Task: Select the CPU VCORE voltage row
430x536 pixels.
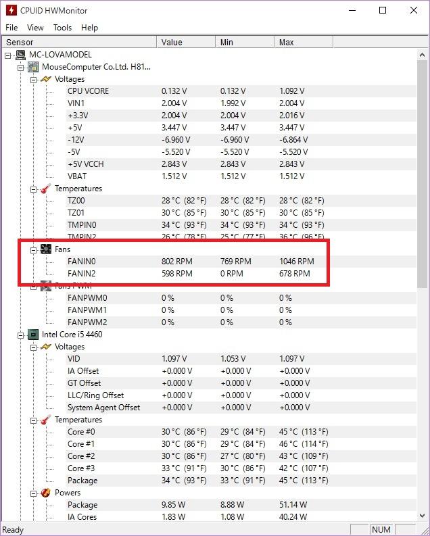Action: click(x=88, y=91)
